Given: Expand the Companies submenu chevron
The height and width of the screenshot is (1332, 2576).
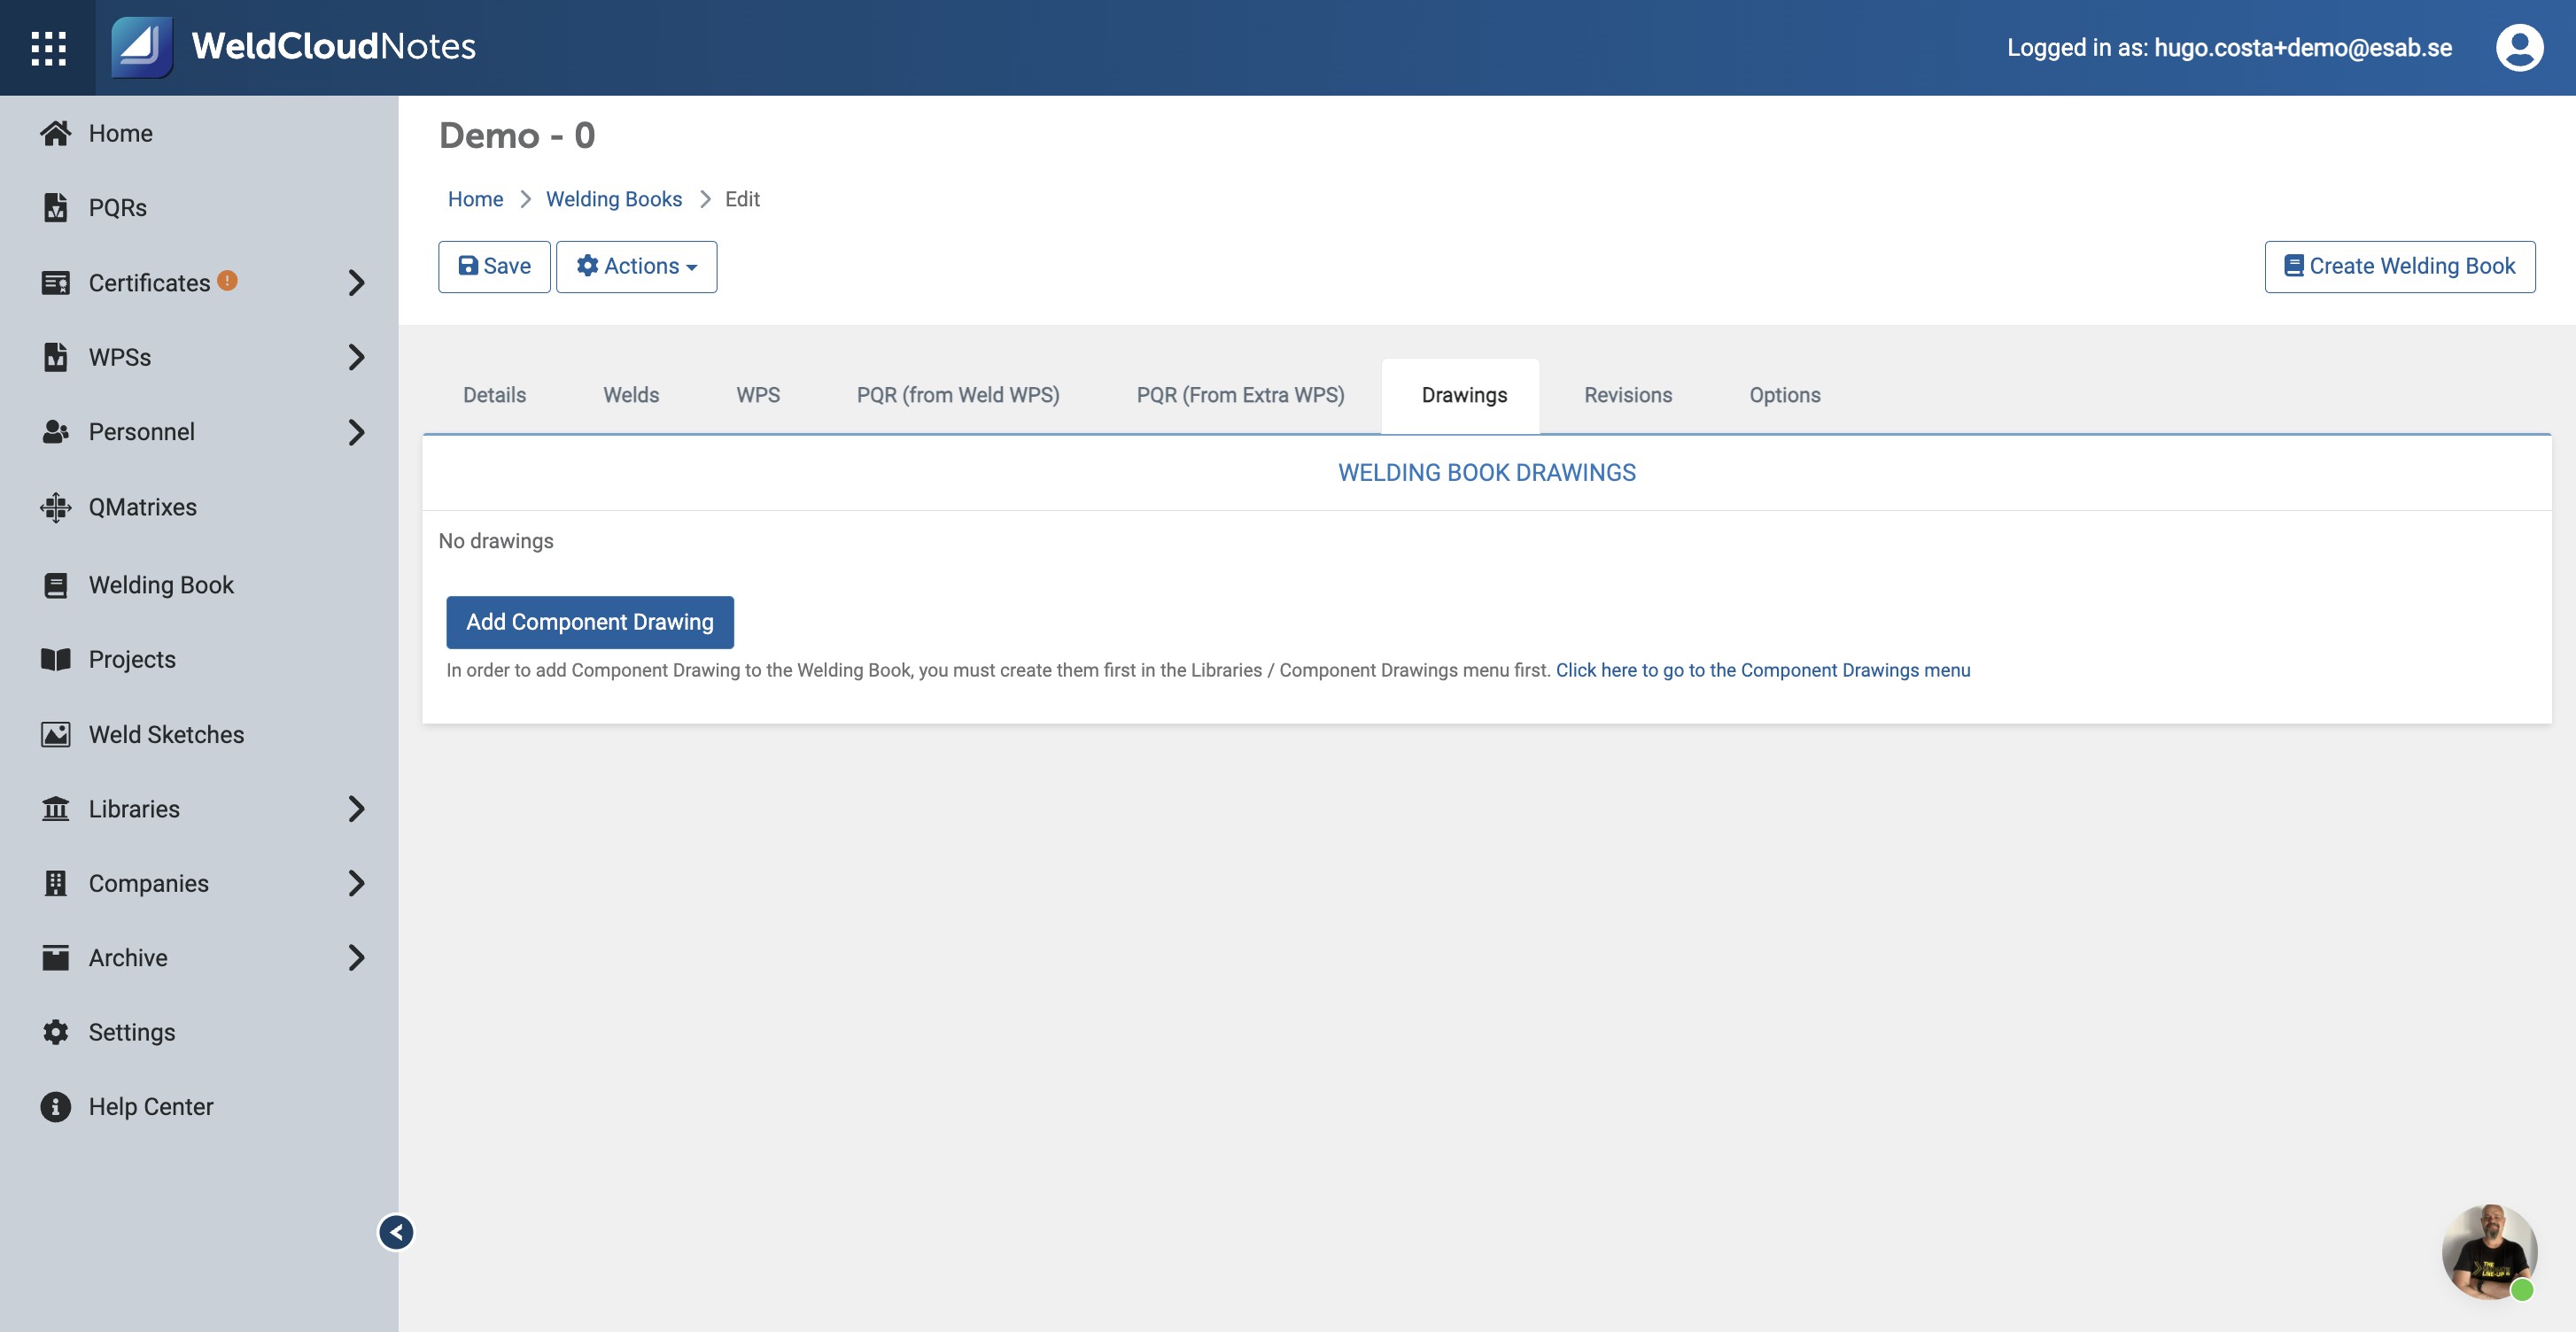Looking at the screenshot, I should [x=356, y=883].
